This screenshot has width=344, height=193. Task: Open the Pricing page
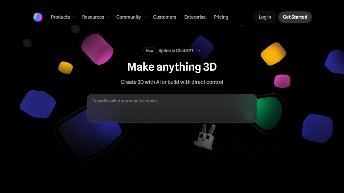coord(221,17)
